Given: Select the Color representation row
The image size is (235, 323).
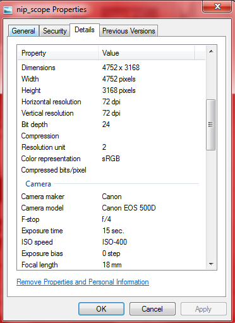Looking at the screenshot, I should 111,159.
